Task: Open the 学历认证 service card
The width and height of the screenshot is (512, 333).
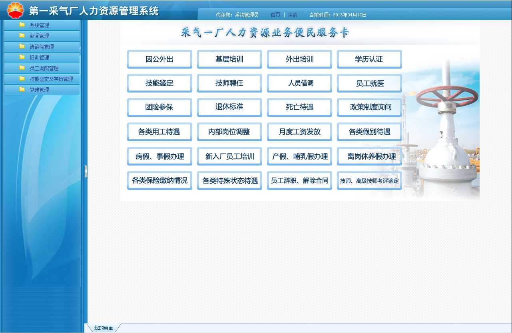Action: point(369,59)
